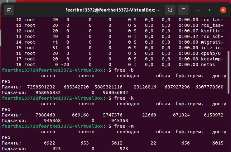Click the netns process name
231x152 pixels.
[208, 64]
